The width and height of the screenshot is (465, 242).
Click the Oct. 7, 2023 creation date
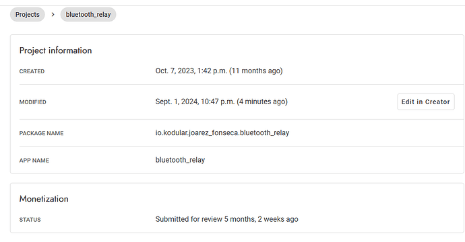tap(175, 71)
